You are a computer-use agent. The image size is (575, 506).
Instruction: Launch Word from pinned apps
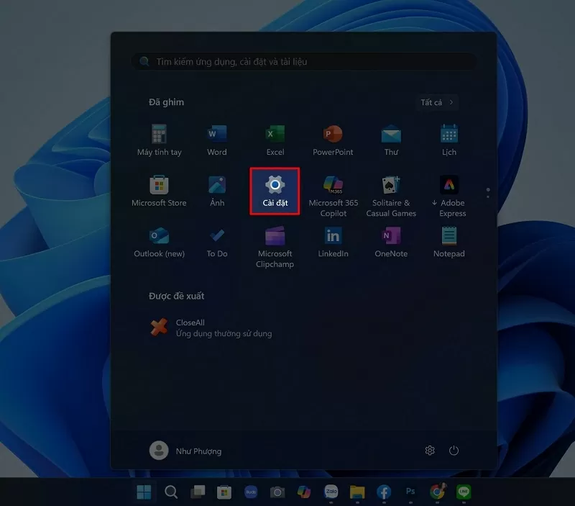click(216, 140)
